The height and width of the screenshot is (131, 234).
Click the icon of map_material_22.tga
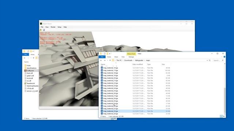pos(102,83)
